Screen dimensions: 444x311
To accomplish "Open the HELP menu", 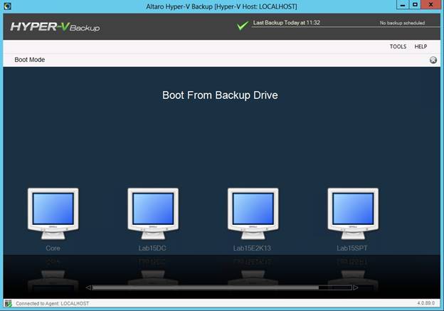I will [421, 46].
